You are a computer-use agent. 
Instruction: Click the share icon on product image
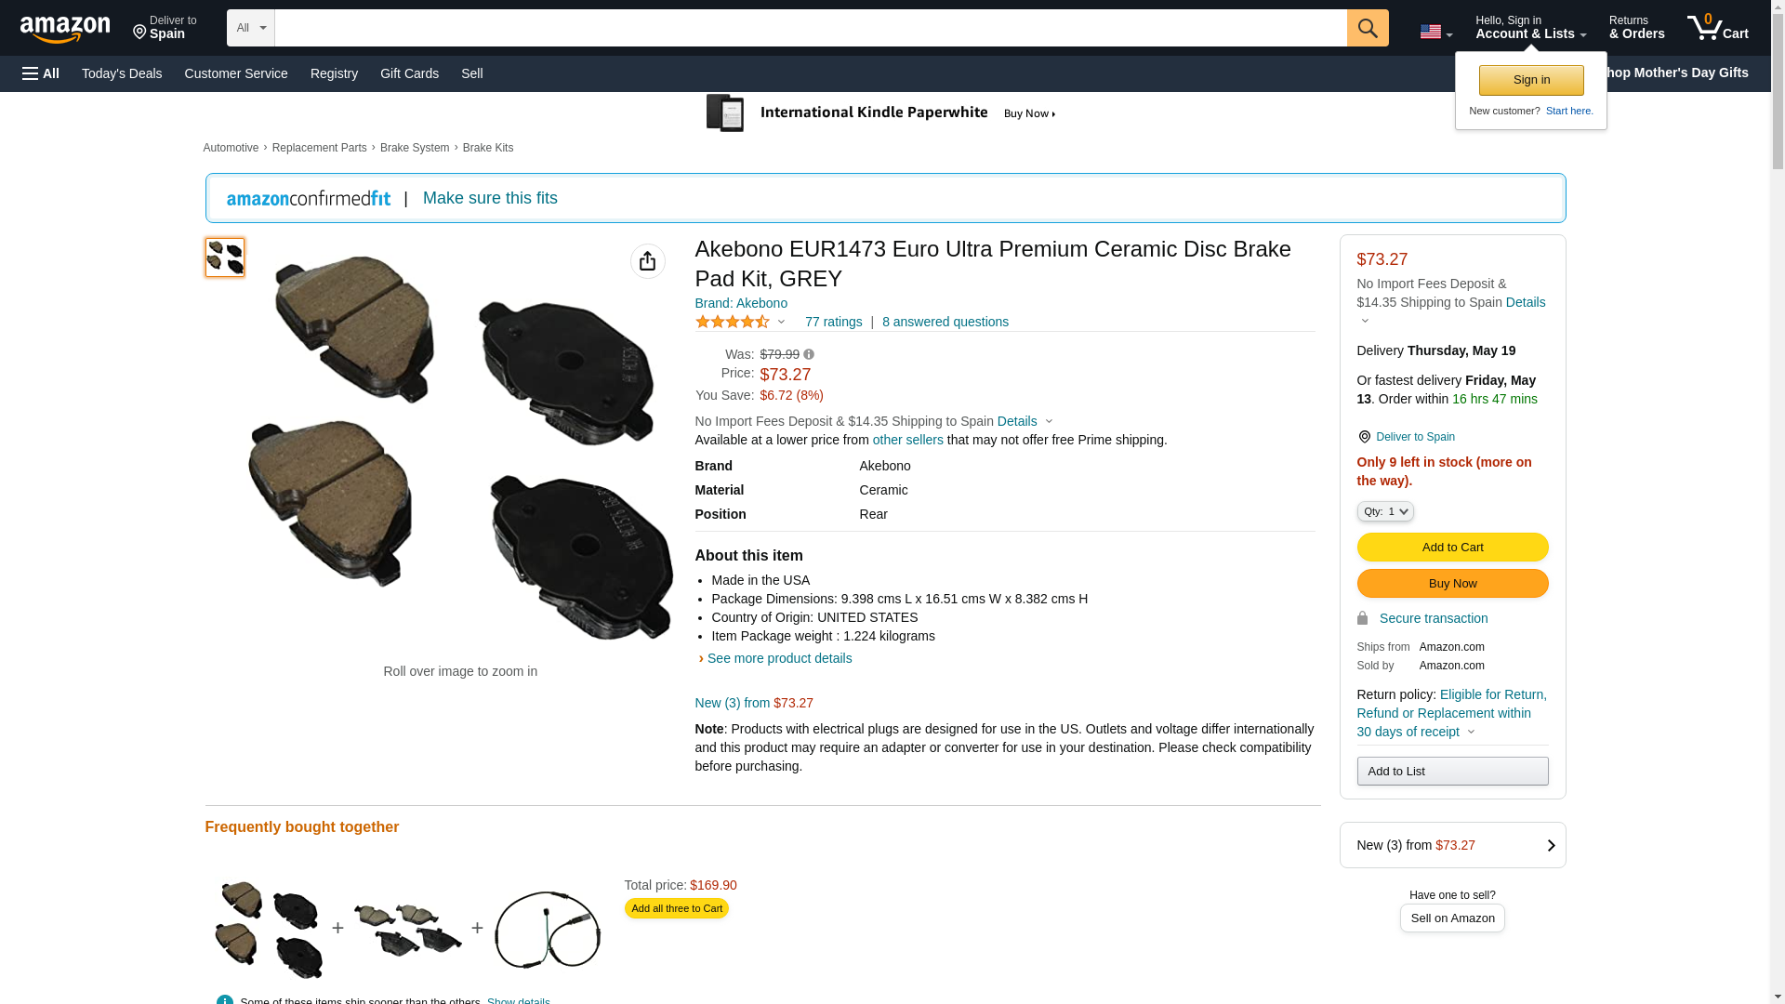point(647,261)
